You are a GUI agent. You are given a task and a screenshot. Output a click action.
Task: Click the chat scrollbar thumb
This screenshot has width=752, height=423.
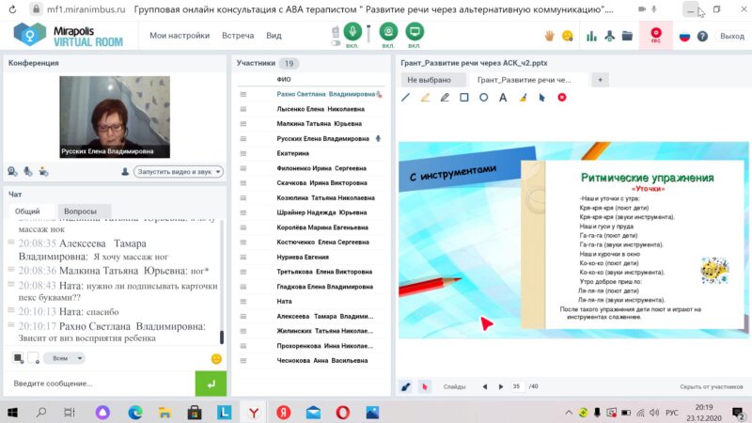click(222, 337)
